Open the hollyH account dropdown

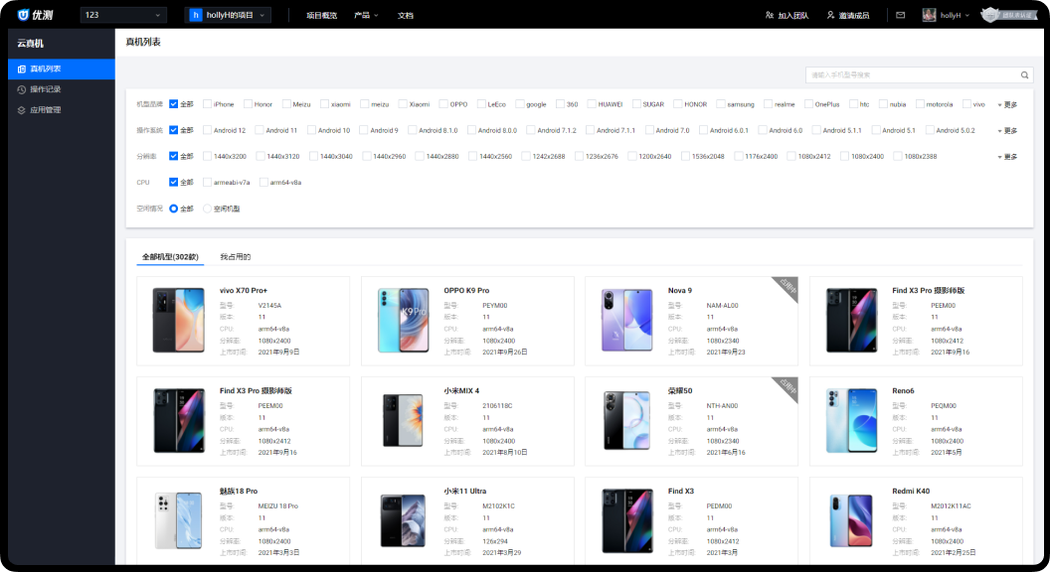(x=955, y=15)
